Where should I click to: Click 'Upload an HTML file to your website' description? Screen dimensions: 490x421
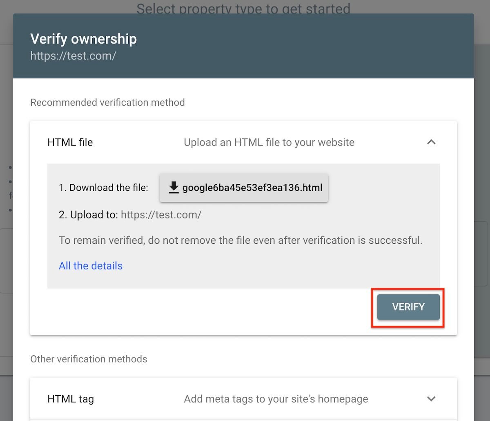[x=269, y=142]
